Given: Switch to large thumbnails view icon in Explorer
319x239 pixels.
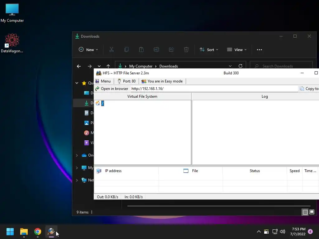Looking at the screenshot, I should coord(312,212).
